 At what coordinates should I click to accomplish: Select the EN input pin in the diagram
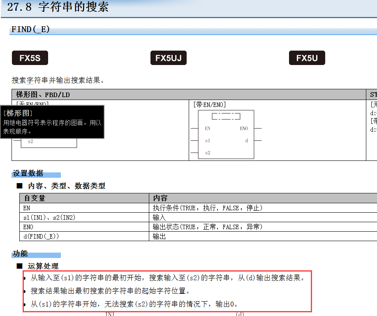click(208, 128)
